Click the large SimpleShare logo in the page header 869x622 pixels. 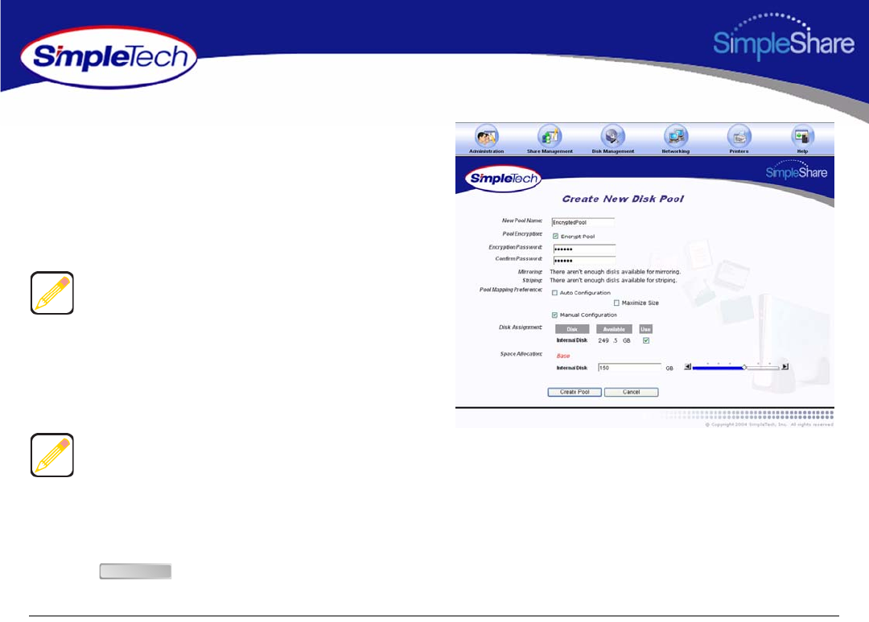[784, 36]
